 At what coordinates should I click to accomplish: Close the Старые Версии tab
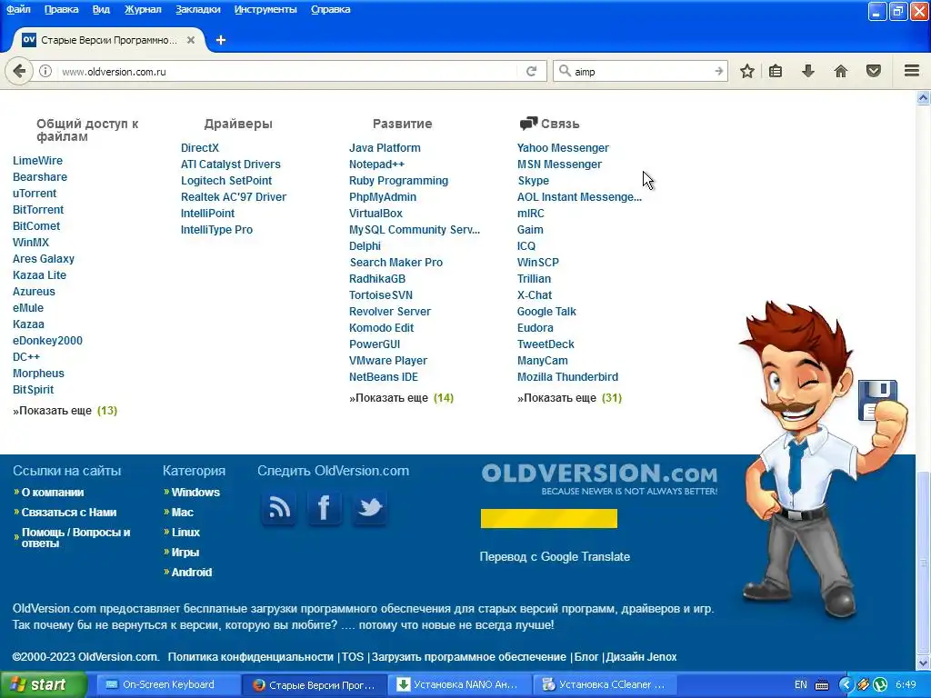[191, 40]
